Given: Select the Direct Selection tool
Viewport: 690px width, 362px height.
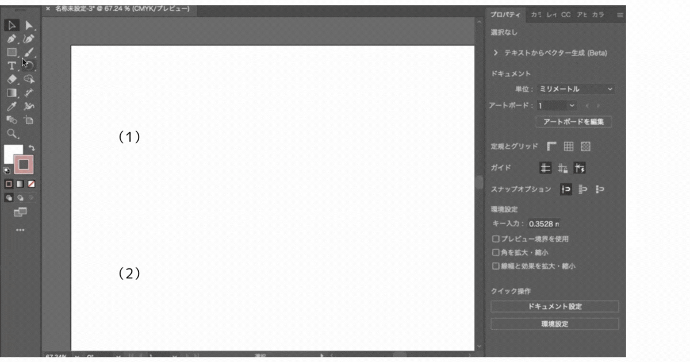Looking at the screenshot, I should tap(29, 25).
